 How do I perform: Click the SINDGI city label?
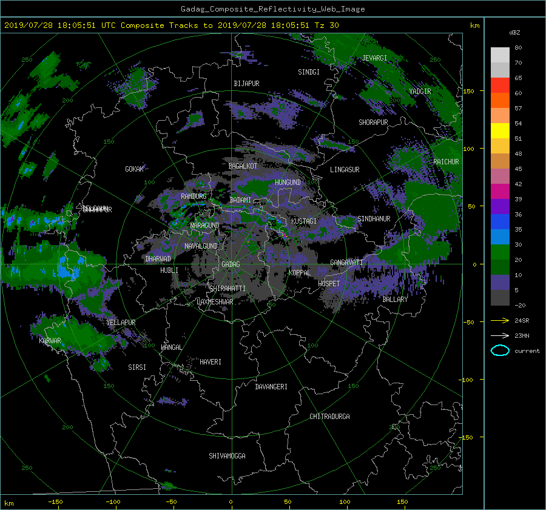tap(309, 72)
